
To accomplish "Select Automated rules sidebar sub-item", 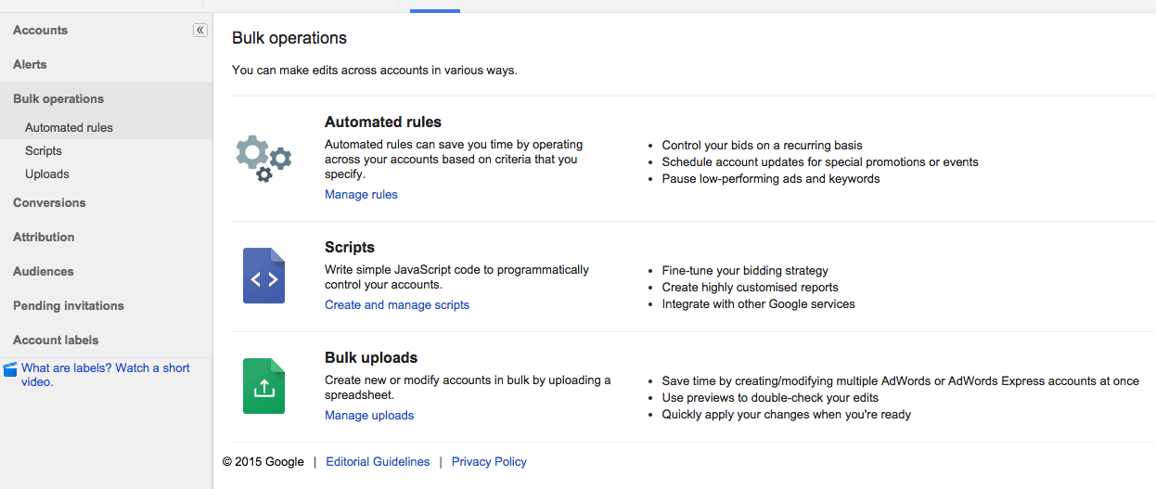I will click(69, 127).
